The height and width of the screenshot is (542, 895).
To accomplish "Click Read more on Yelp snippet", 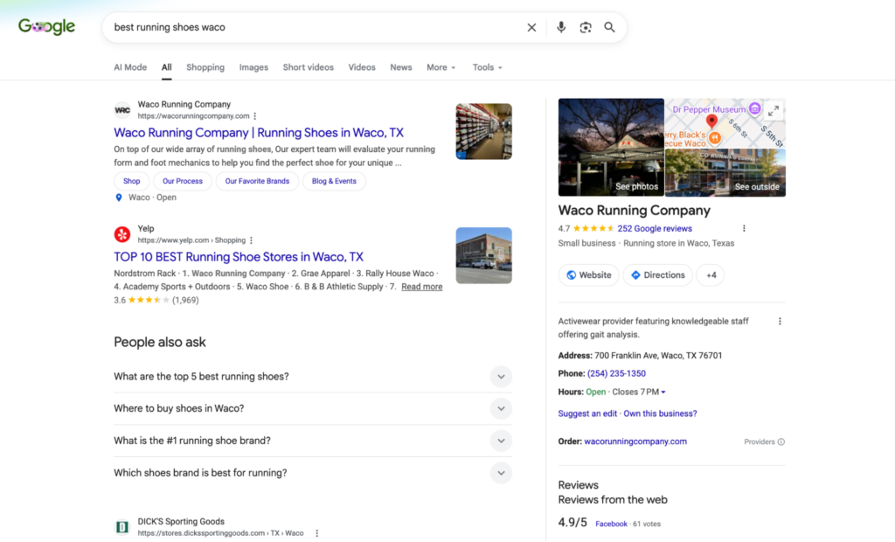I will [422, 287].
